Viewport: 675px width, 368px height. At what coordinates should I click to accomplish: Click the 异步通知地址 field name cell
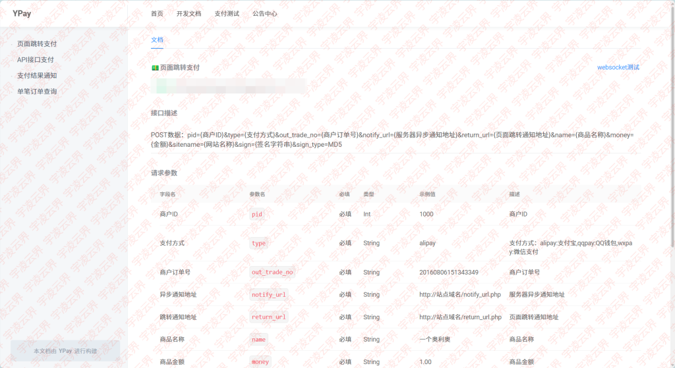click(x=178, y=295)
